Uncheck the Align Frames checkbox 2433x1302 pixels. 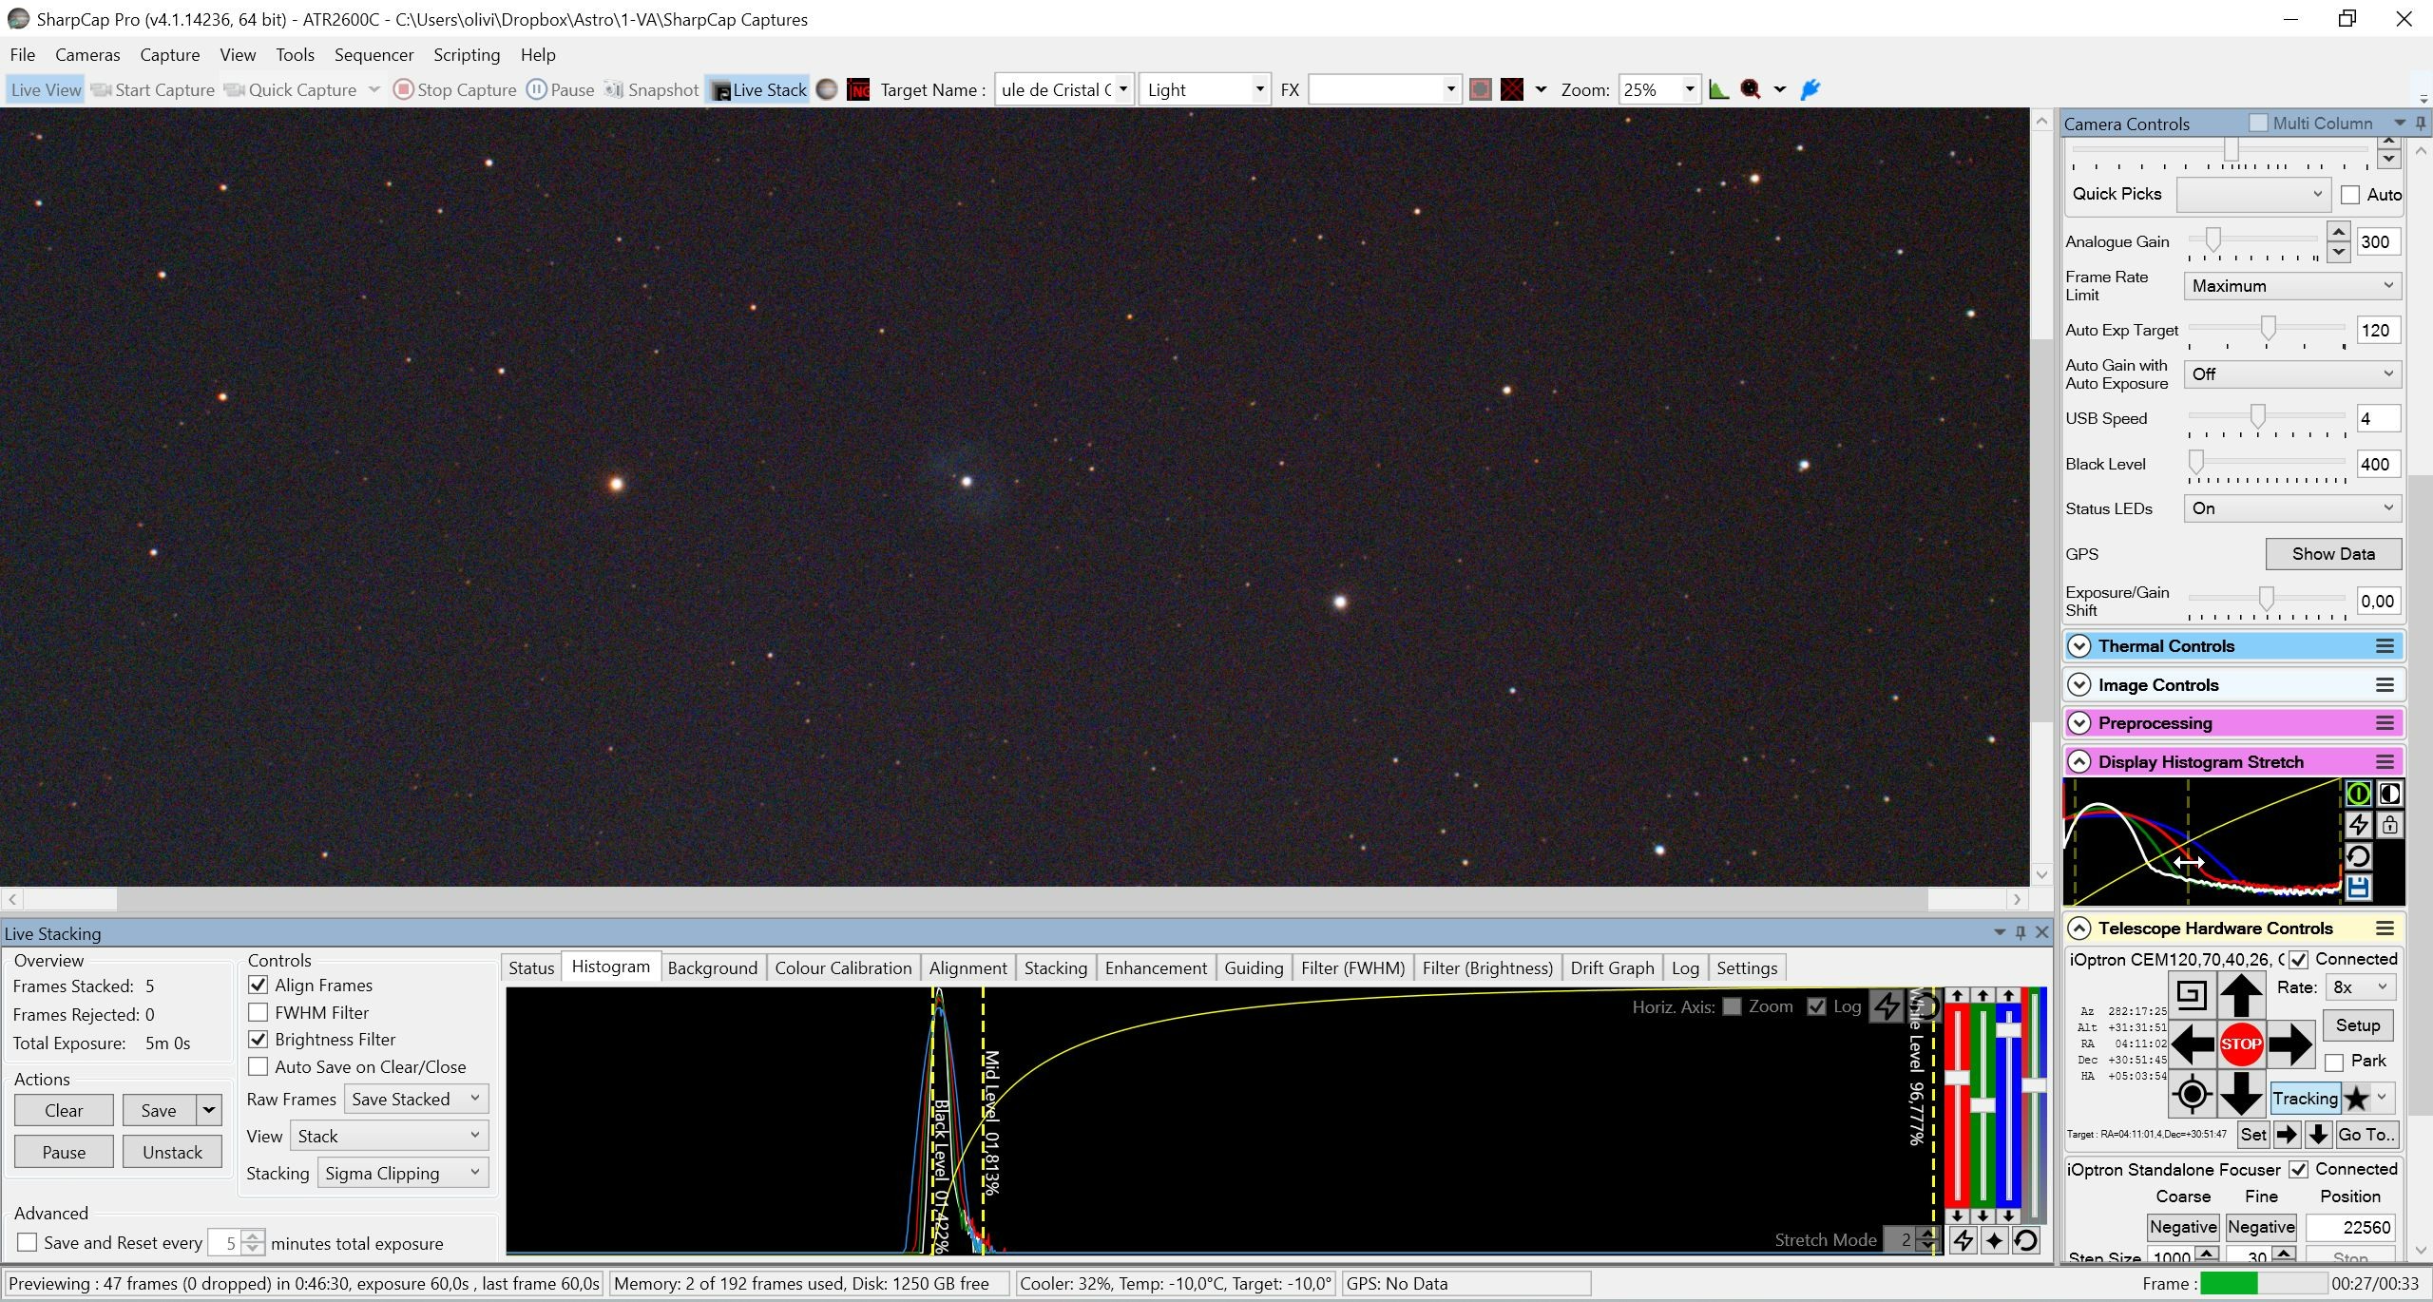pos(258,985)
